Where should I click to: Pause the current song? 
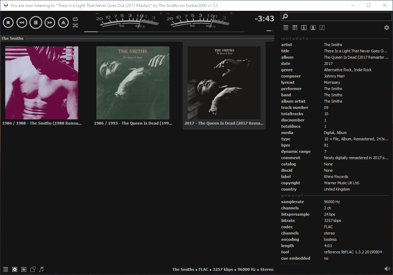(36, 23)
